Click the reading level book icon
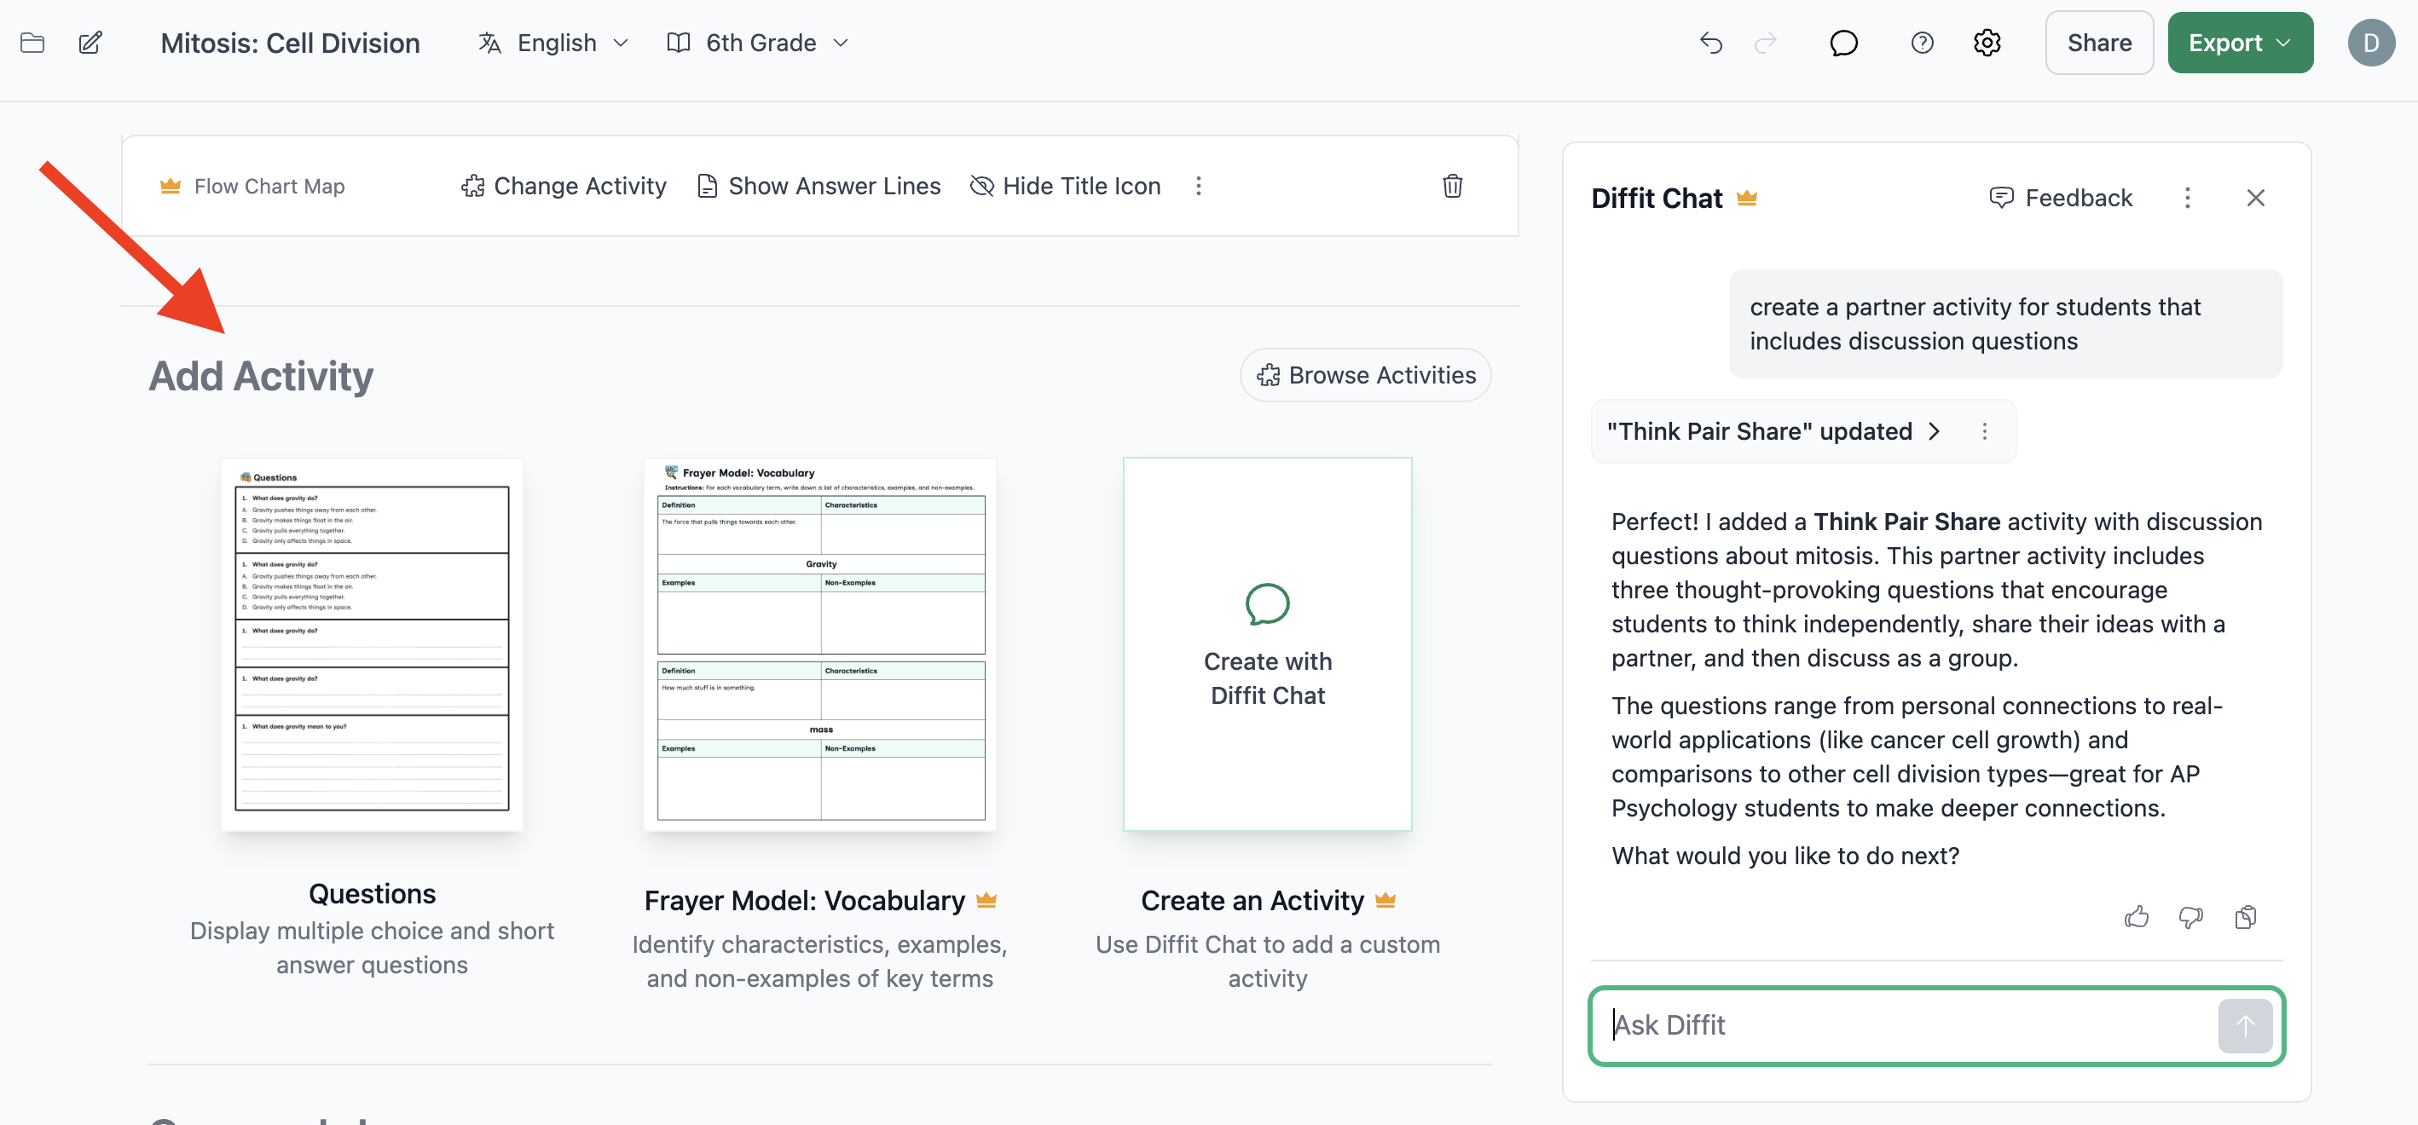Image resolution: width=2418 pixels, height=1125 pixels. (678, 43)
